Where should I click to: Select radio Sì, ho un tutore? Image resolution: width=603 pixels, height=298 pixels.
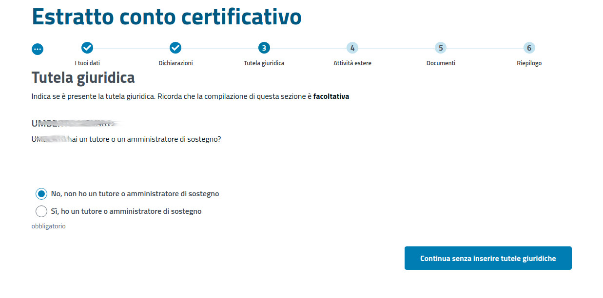(x=41, y=211)
